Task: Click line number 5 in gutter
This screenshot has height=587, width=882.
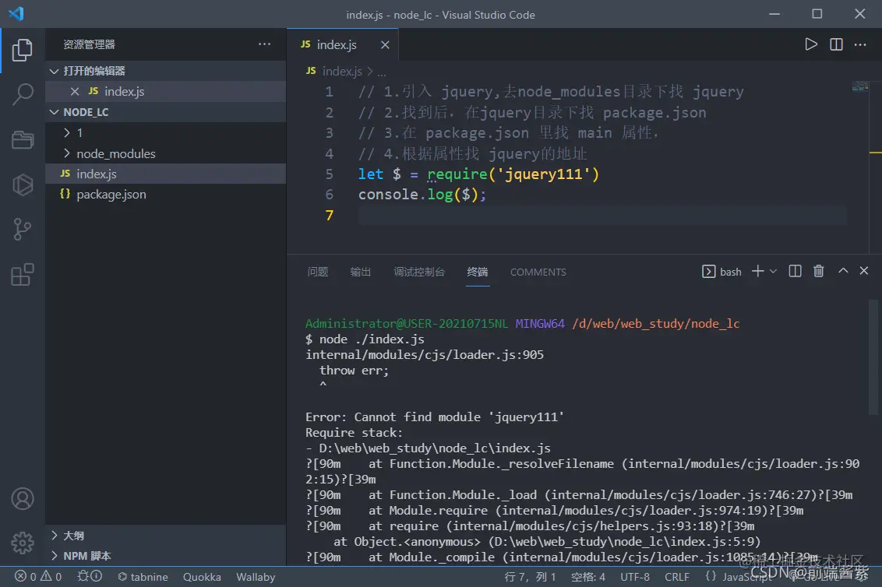Action: click(329, 174)
